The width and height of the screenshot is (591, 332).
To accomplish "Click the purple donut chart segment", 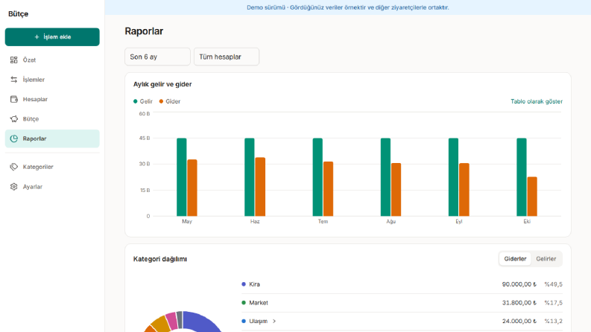I will click(x=203, y=322).
